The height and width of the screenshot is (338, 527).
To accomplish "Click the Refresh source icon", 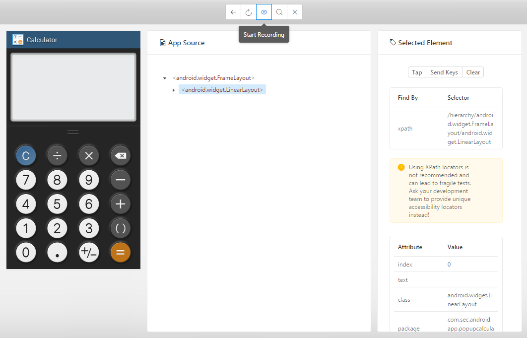I will coord(249,12).
